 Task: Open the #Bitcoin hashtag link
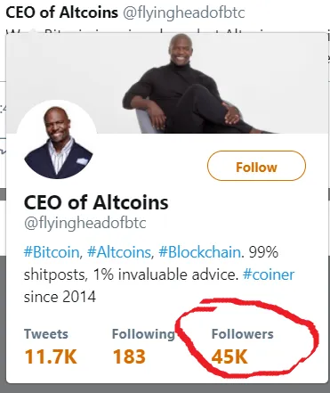(x=52, y=252)
